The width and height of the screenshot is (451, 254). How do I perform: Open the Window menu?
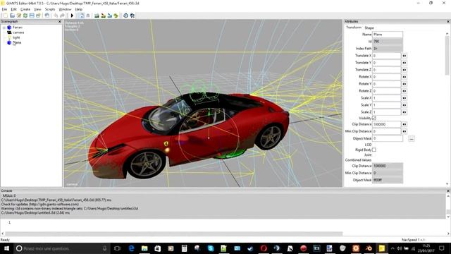click(x=65, y=9)
